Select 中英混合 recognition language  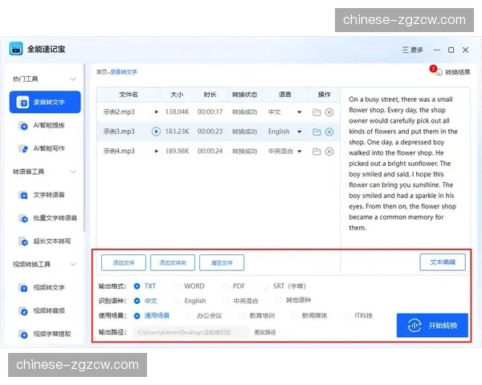tap(226, 301)
